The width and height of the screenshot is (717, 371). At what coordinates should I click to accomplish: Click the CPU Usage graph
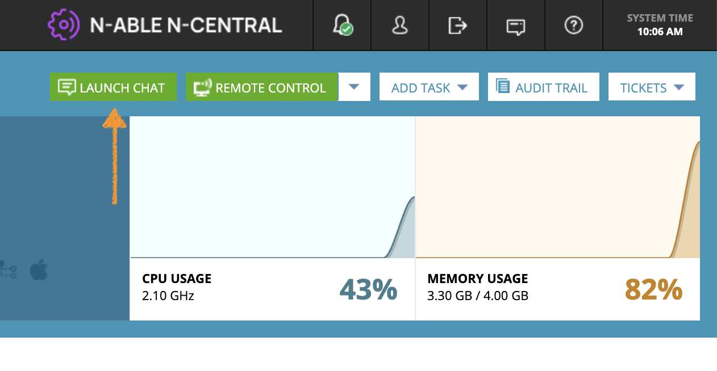(x=273, y=187)
